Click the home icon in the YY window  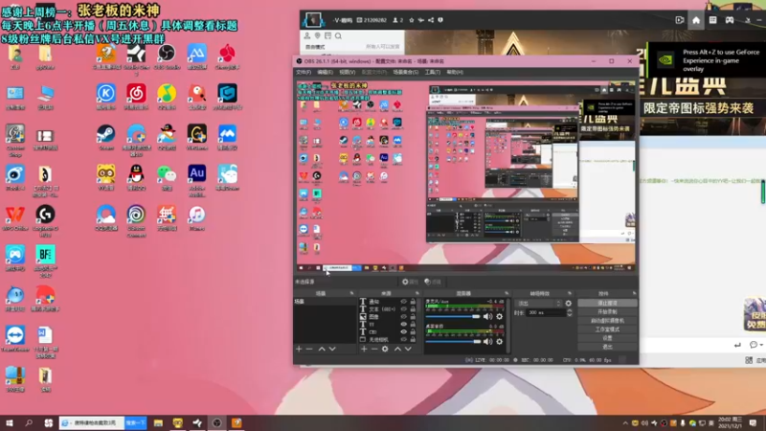tap(696, 20)
